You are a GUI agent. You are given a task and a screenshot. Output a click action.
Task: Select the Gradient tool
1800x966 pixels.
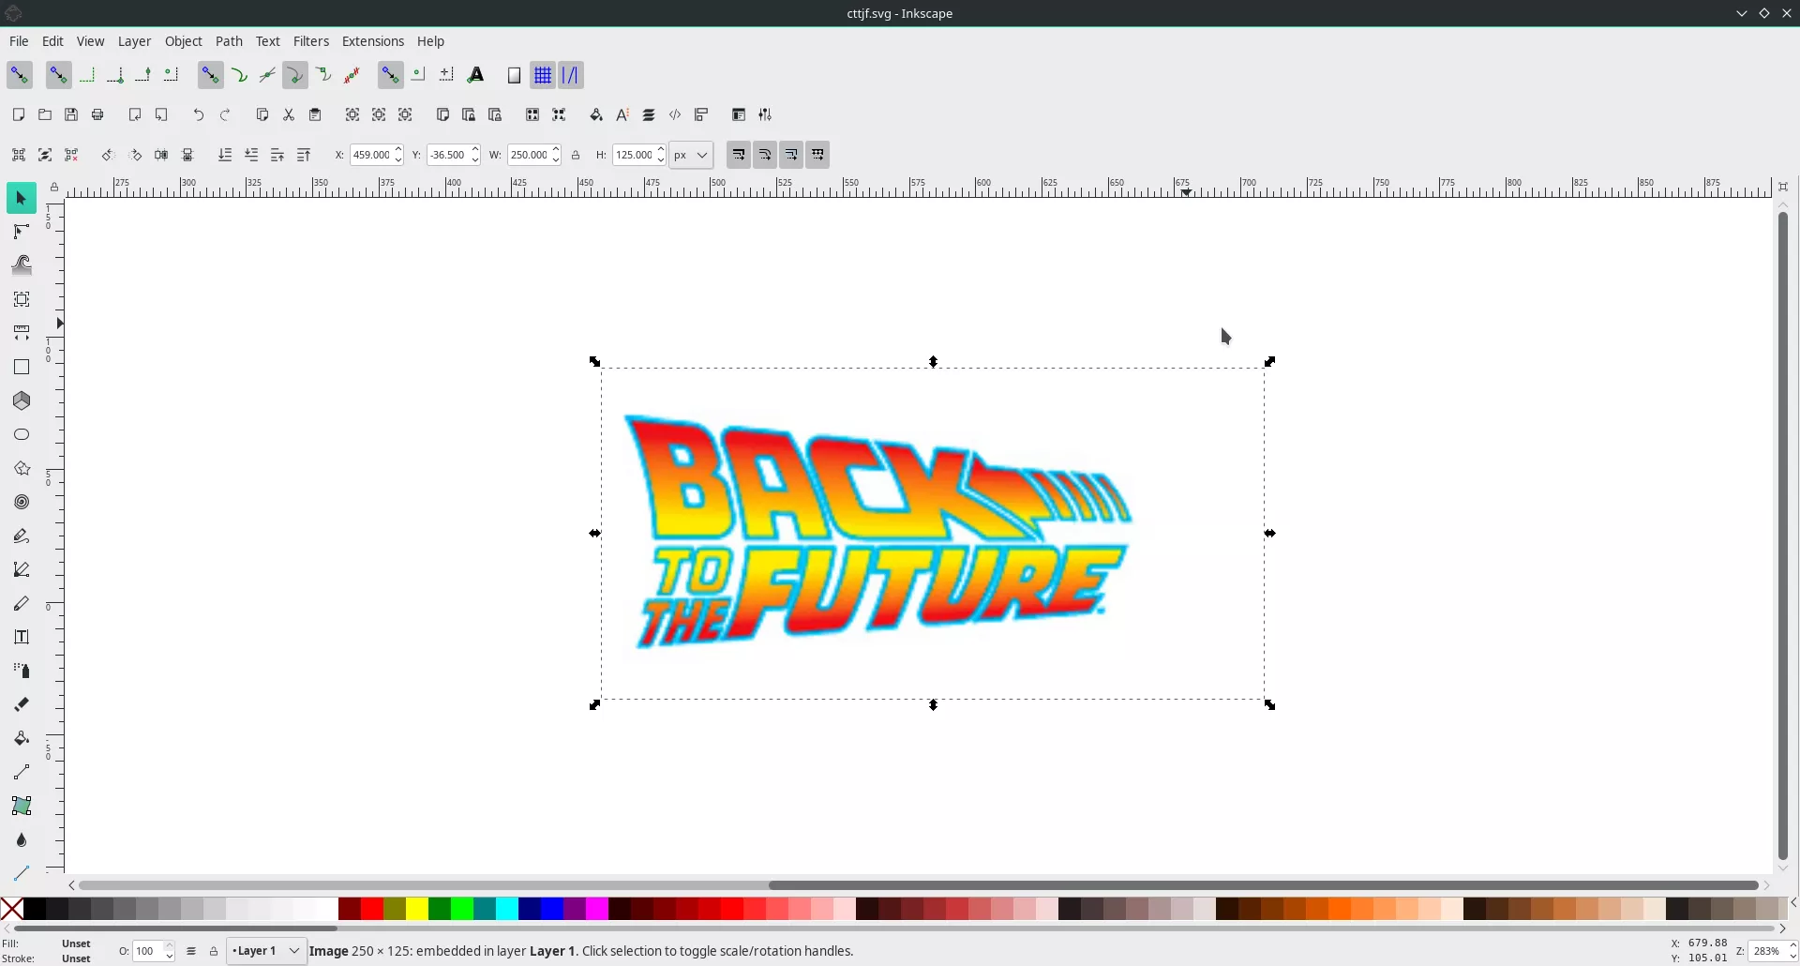[x=22, y=772]
